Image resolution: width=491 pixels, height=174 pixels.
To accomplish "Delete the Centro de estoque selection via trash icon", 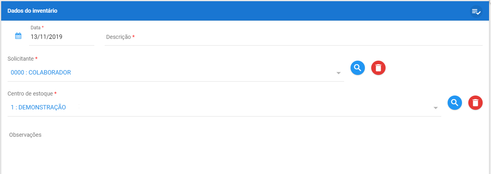I will click(475, 103).
